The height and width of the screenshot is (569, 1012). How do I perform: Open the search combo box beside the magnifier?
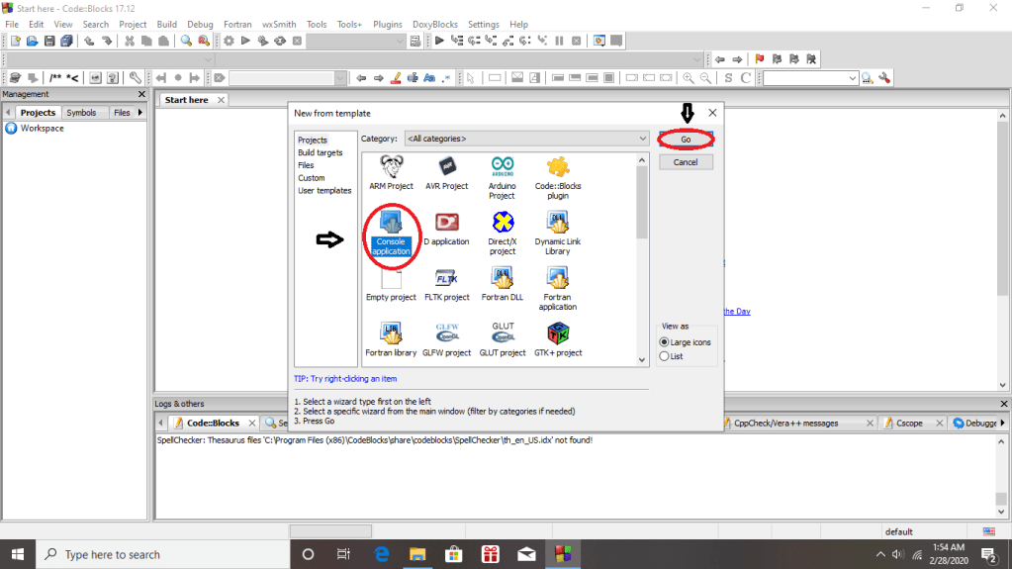pyautogui.click(x=810, y=78)
